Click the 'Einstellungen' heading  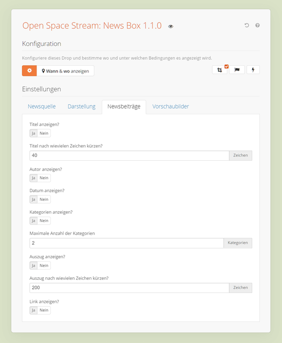[x=42, y=89]
